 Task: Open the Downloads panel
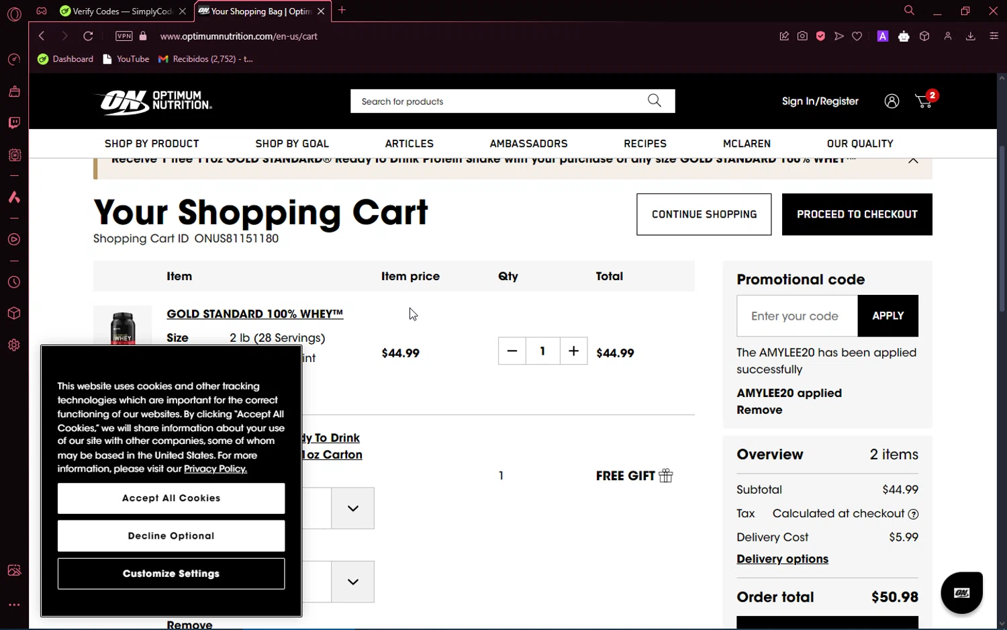[x=971, y=36]
